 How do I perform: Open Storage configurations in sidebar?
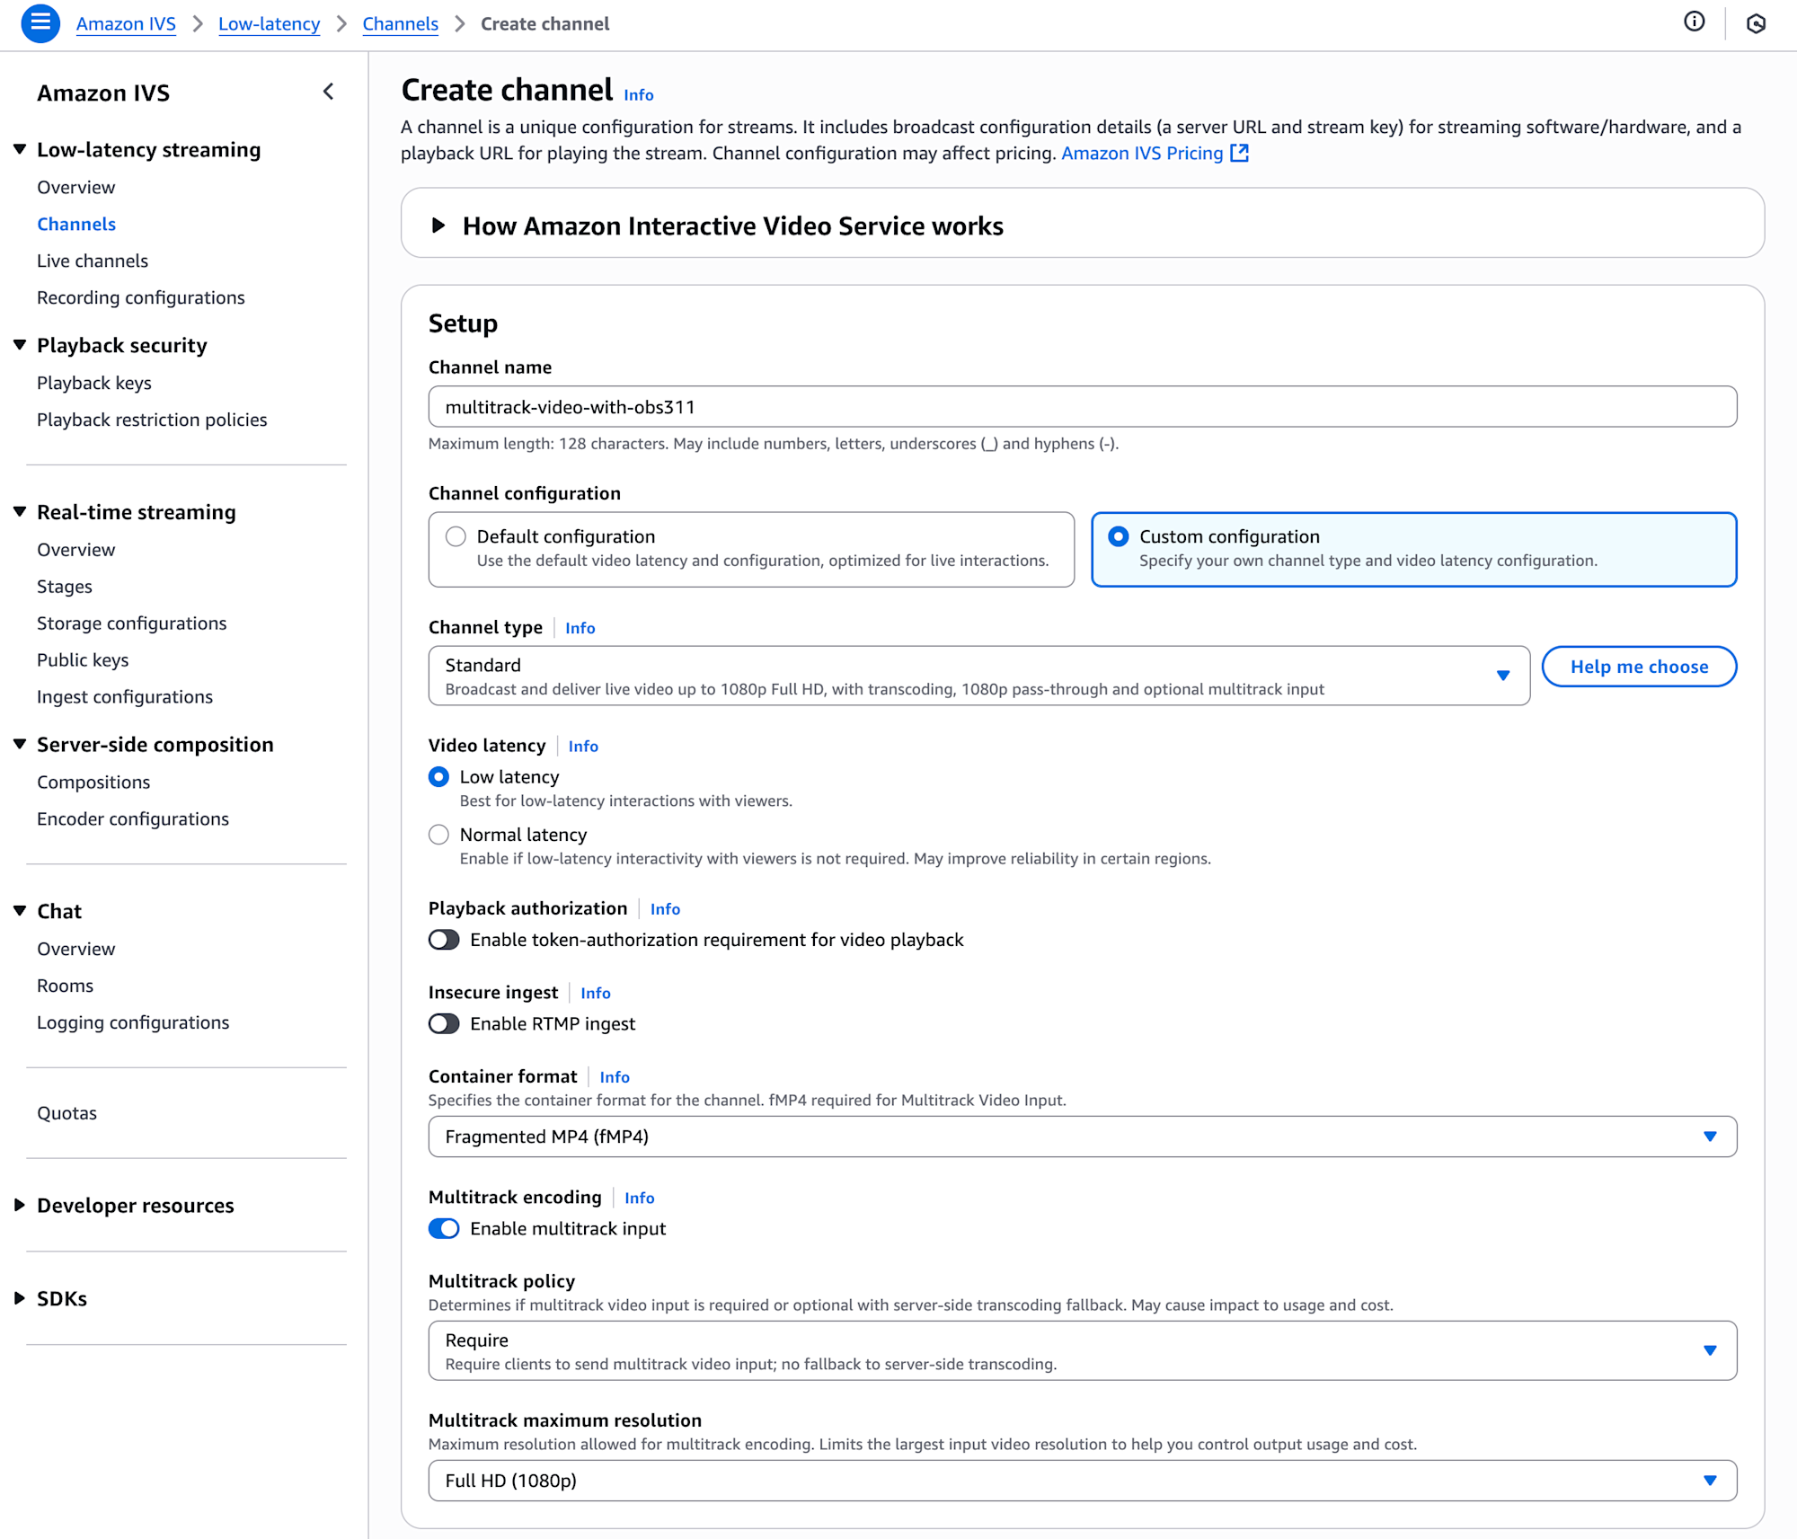132,624
